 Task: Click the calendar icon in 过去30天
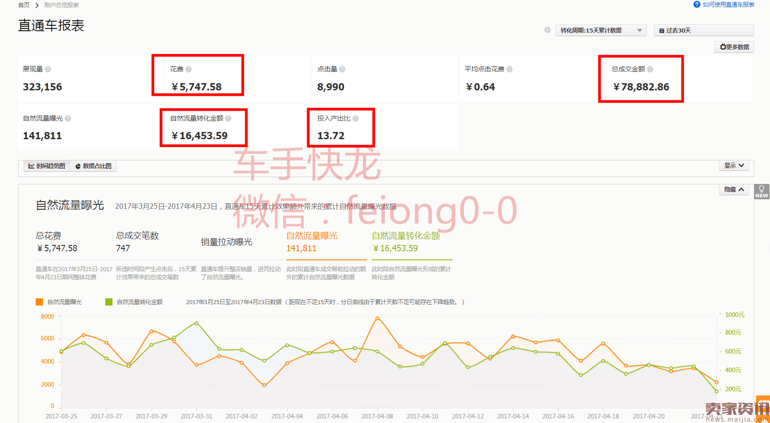(662, 31)
